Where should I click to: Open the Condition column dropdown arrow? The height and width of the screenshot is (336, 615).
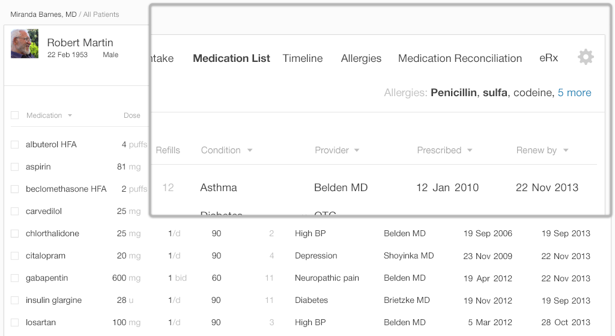[x=250, y=150]
